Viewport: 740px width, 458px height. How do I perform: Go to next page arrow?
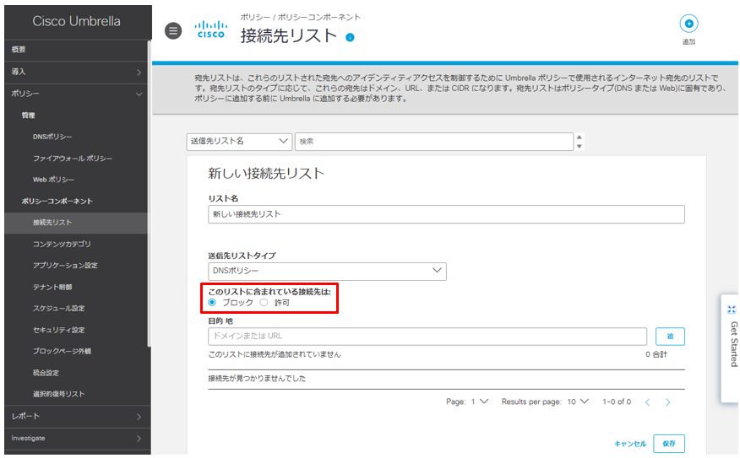[668, 402]
